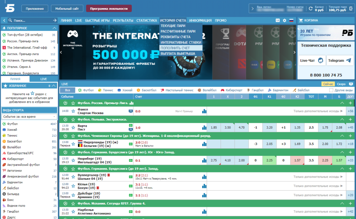The height and width of the screenshot is (219, 356).
Task: Select Выплата выигрыша menu entry
Action: pos(181,54)
